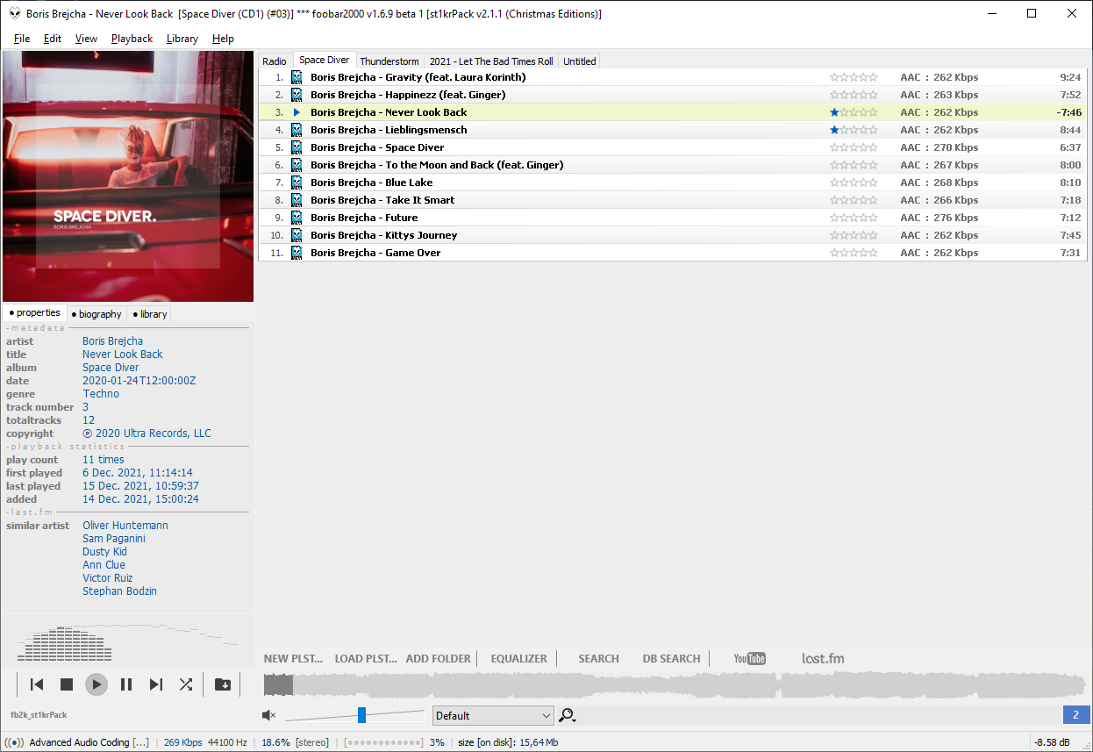Click the foobar2000 alien icon in title bar
The width and height of the screenshot is (1093, 752).
pyautogui.click(x=15, y=13)
